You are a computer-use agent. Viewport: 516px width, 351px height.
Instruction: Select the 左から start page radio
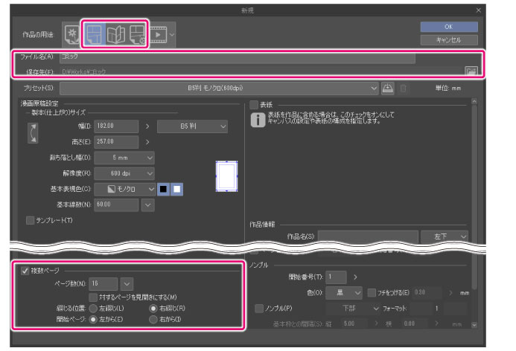tap(93, 319)
